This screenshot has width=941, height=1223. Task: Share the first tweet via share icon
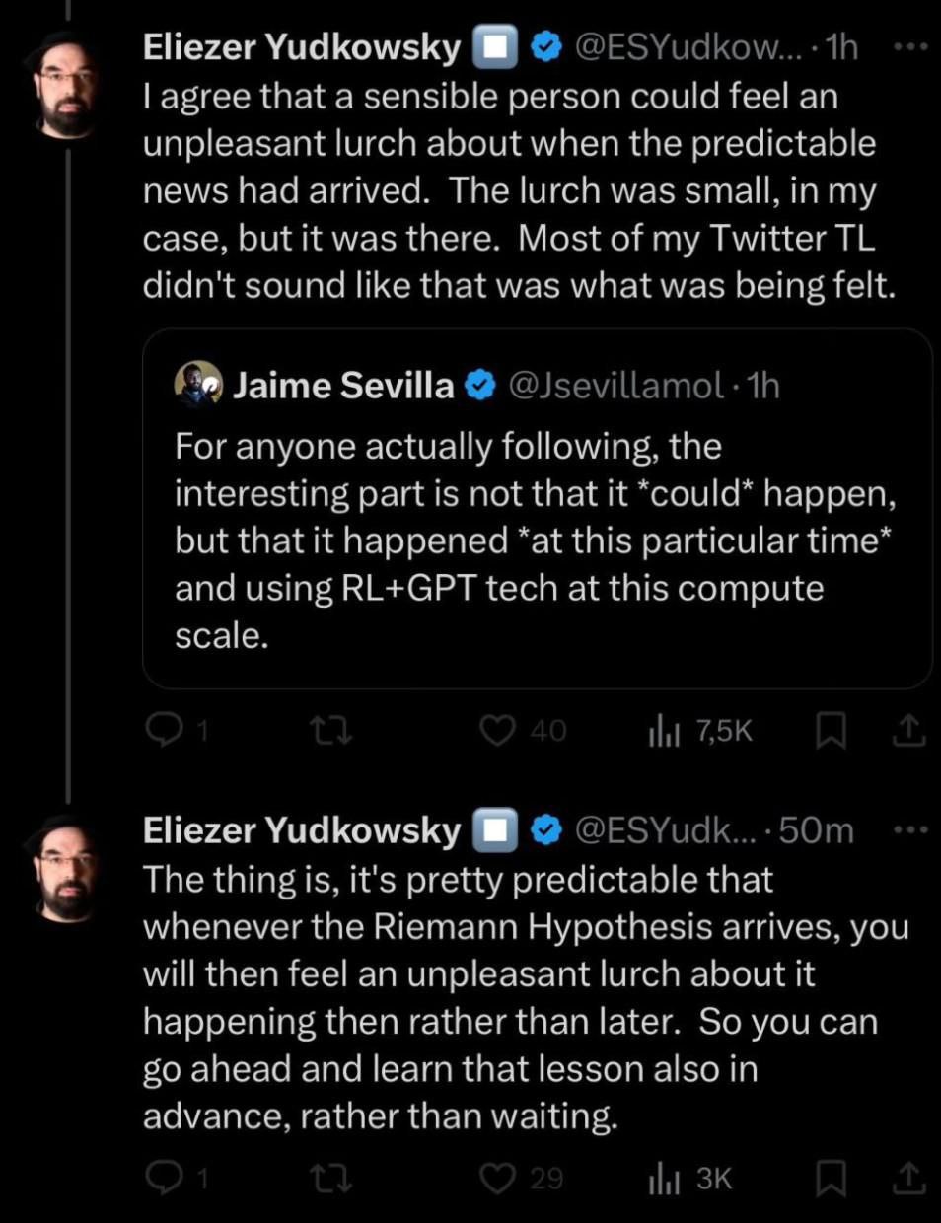(909, 730)
